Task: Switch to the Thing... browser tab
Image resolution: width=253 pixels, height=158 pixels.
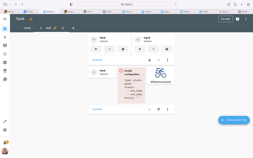Action: pyautogui.click(x=29, y=12)
